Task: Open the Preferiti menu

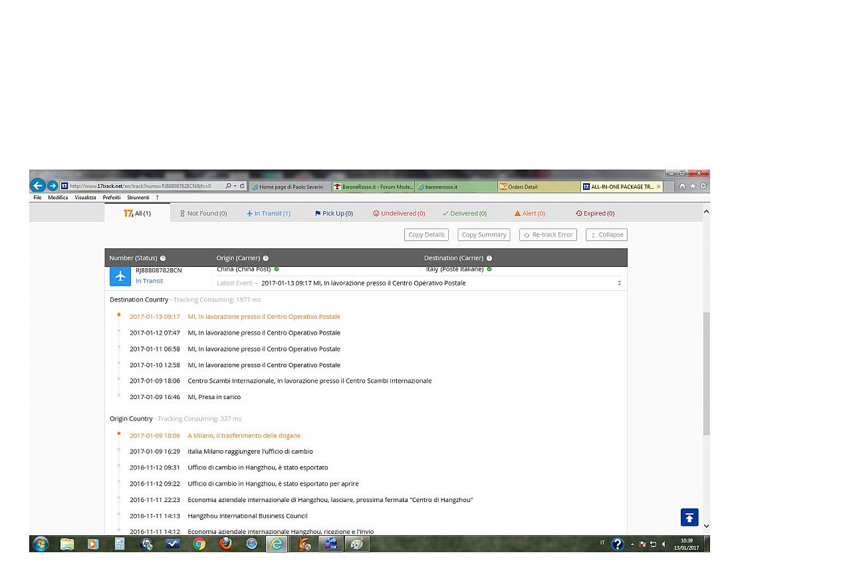Action: (x=112, y=197)
